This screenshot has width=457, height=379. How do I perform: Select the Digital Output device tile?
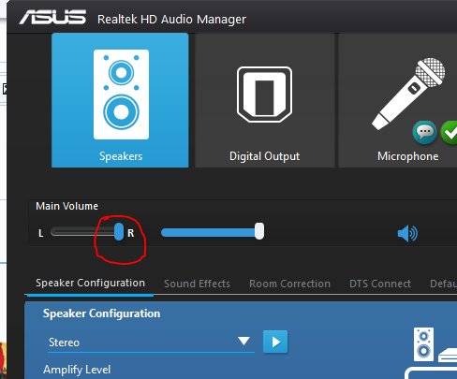pos(265,100)
